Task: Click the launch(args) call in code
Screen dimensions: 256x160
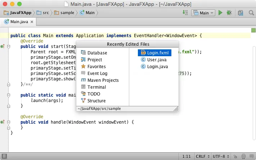Action: pyautogui.click(x=47, y=100)
